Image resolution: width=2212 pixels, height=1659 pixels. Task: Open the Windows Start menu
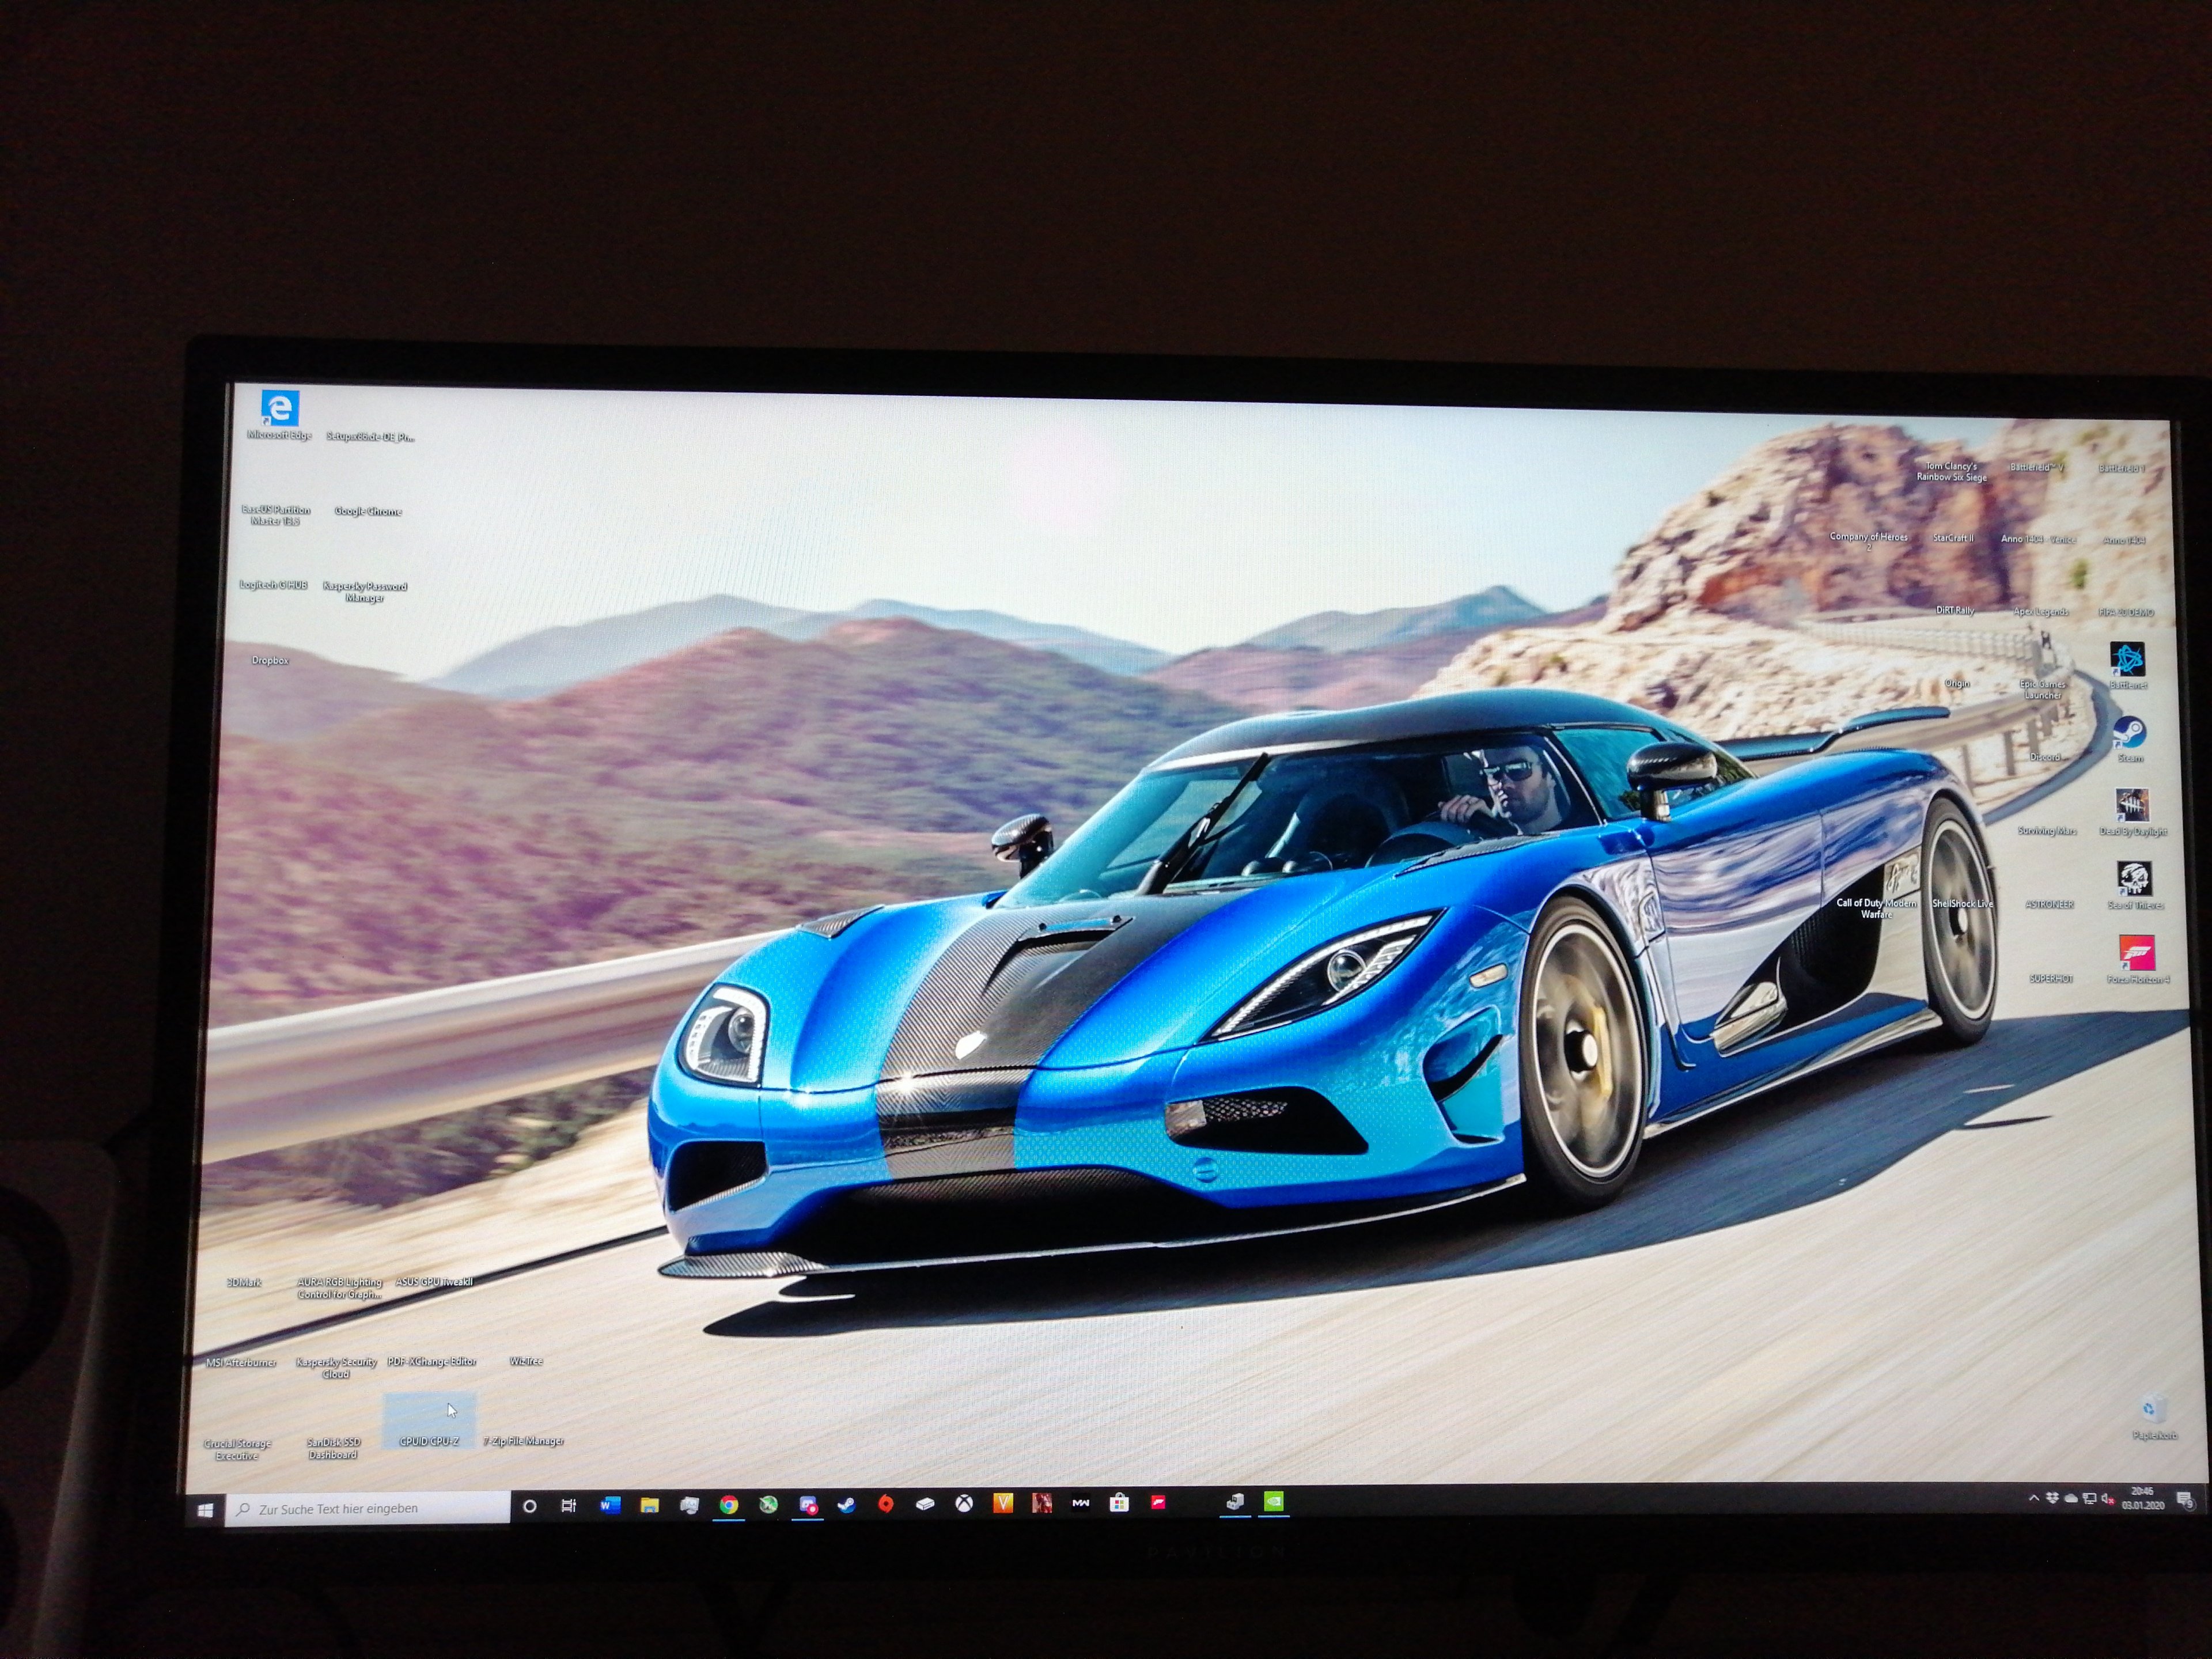point(206,1509)
